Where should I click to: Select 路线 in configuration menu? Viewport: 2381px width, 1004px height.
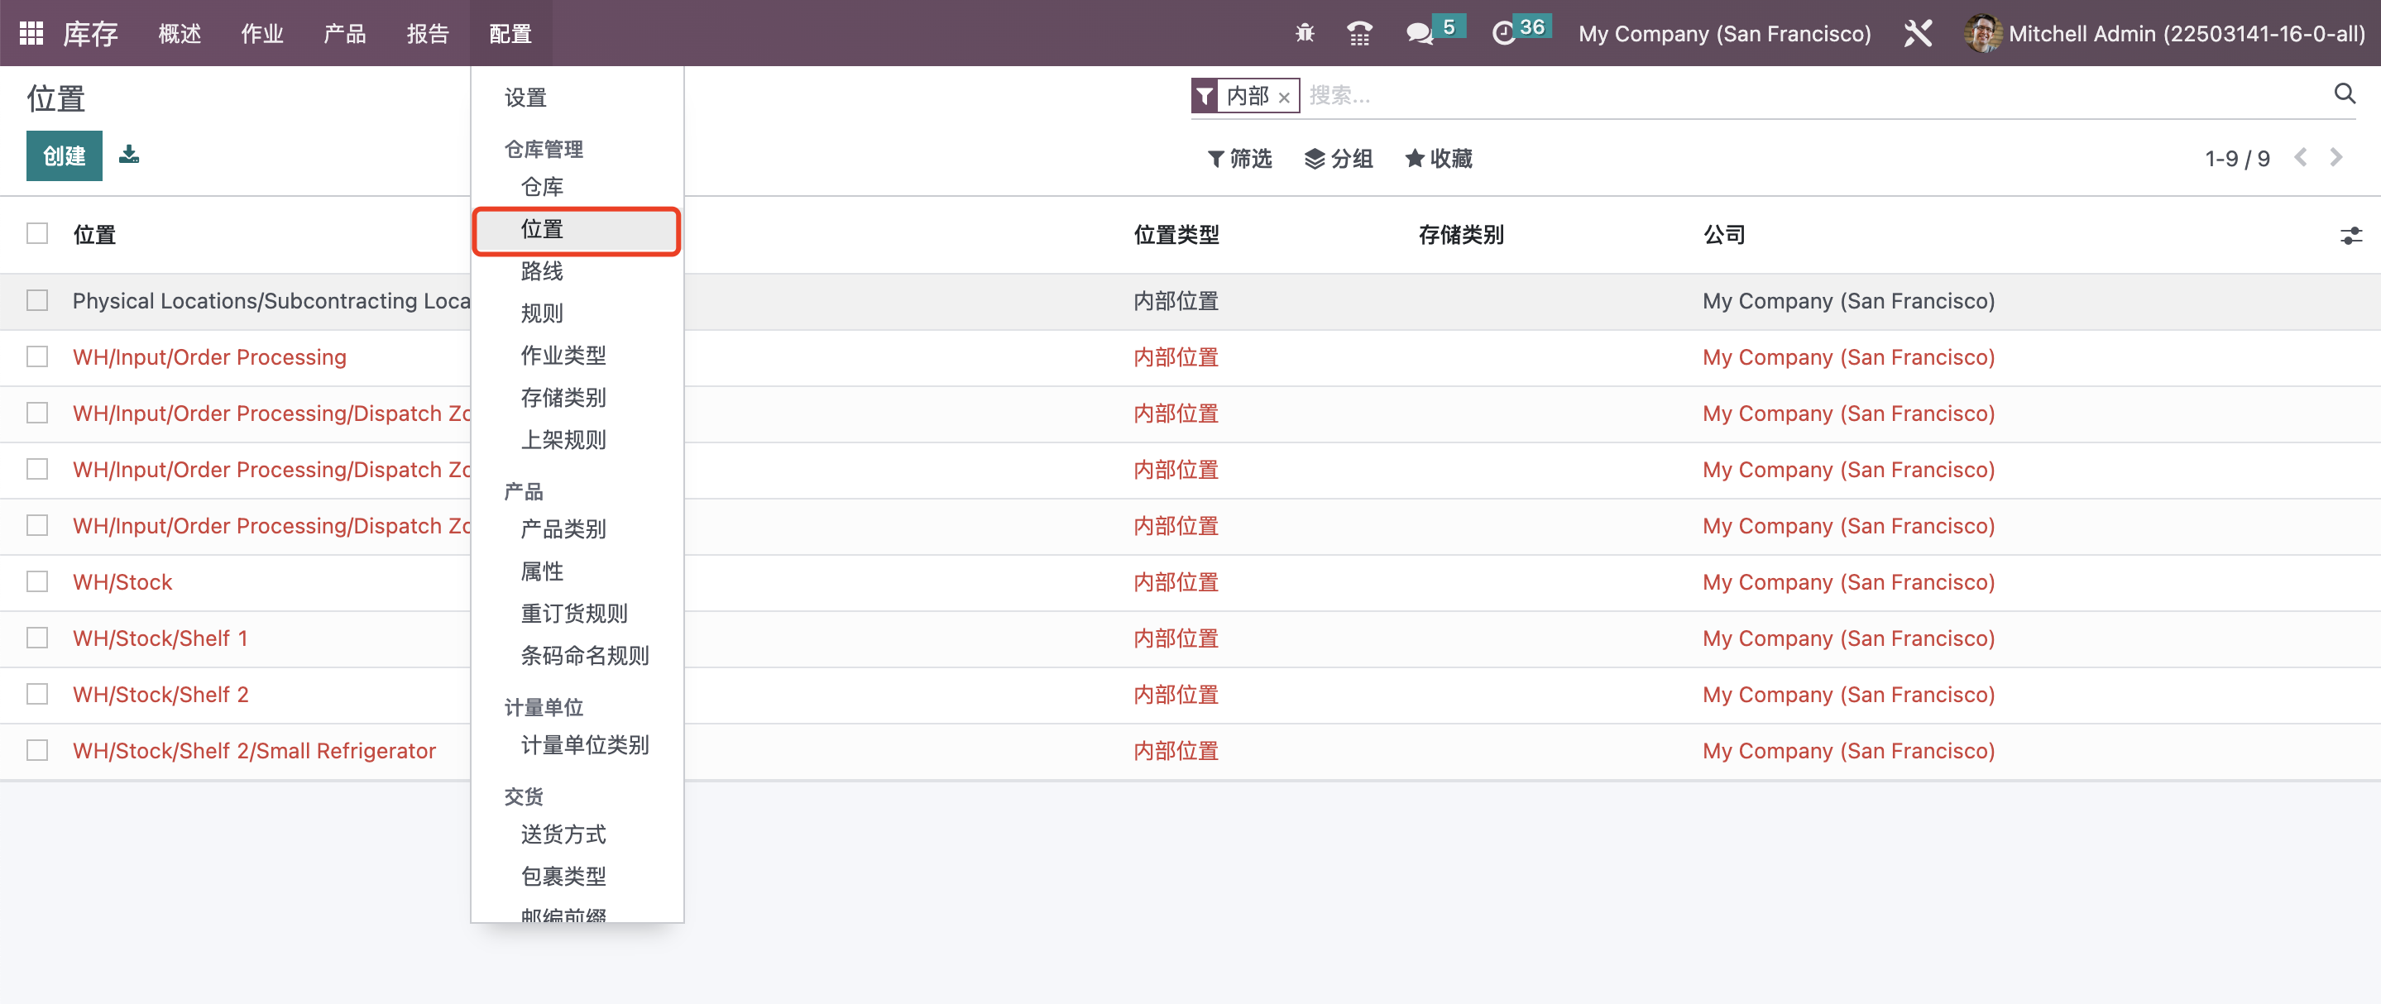point(542,270)
